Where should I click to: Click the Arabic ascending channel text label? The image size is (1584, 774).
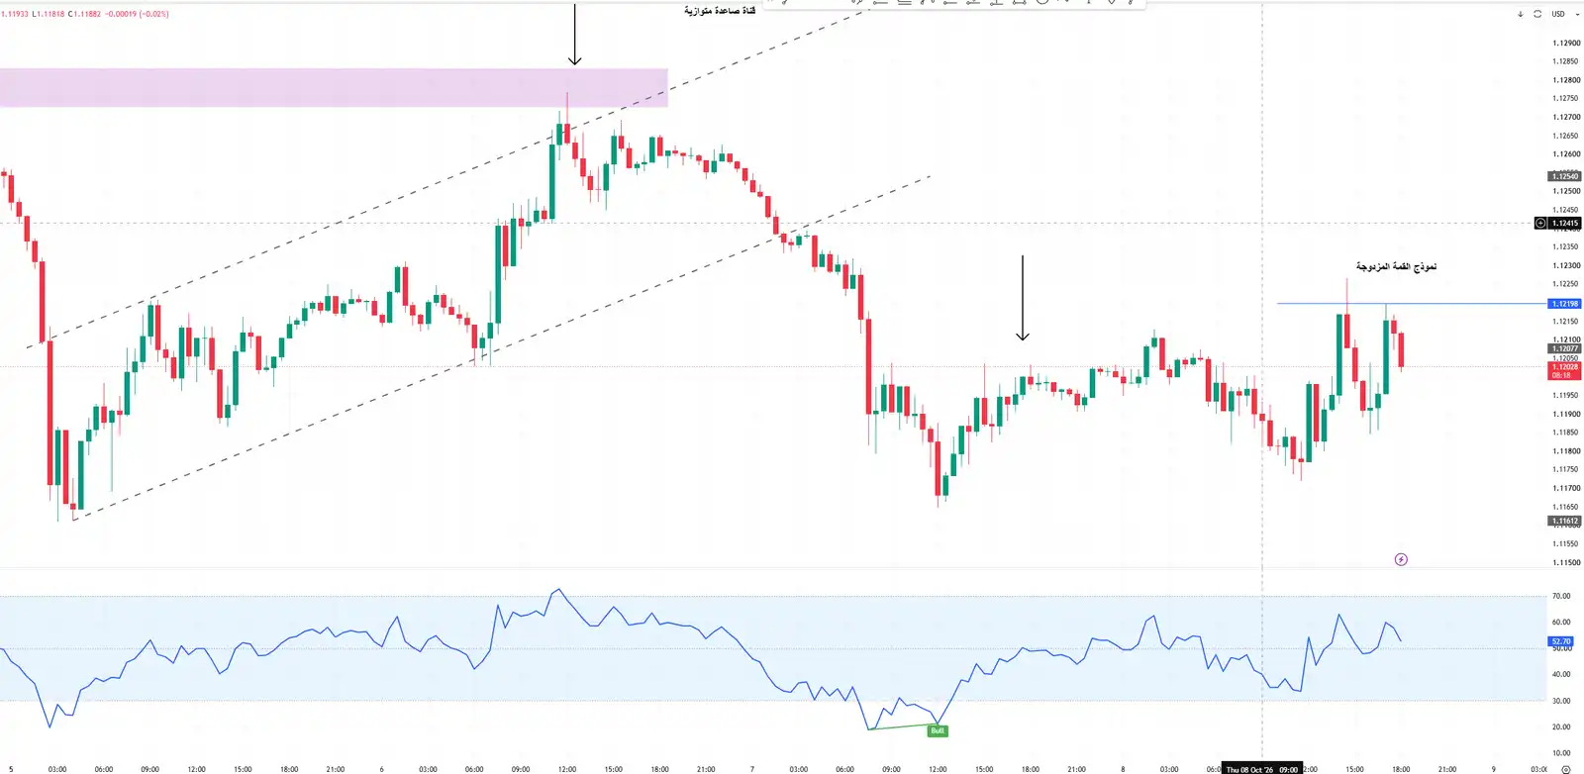[720, 11]
